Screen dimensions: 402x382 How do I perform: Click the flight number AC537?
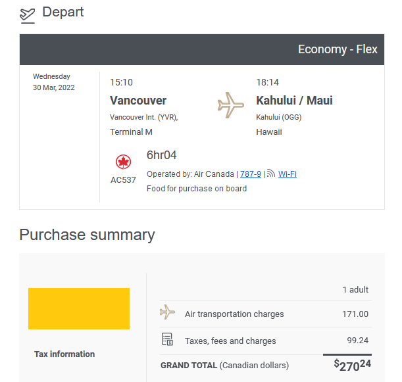[123, 179]
